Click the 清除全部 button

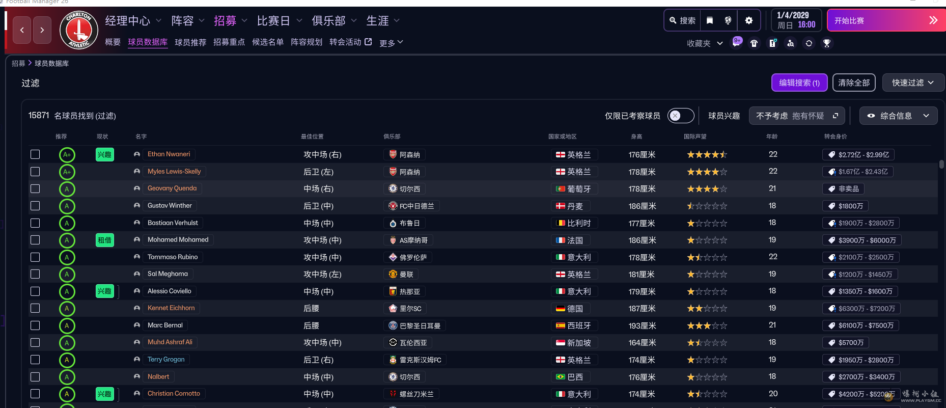click(854, 83)
